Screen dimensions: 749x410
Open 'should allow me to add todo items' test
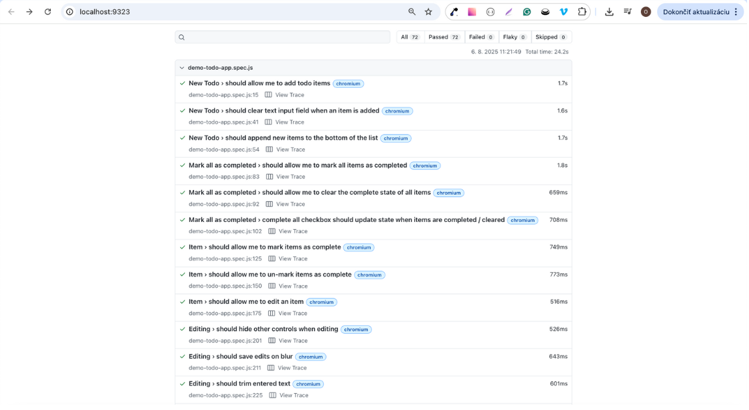[x=259, y=83]
